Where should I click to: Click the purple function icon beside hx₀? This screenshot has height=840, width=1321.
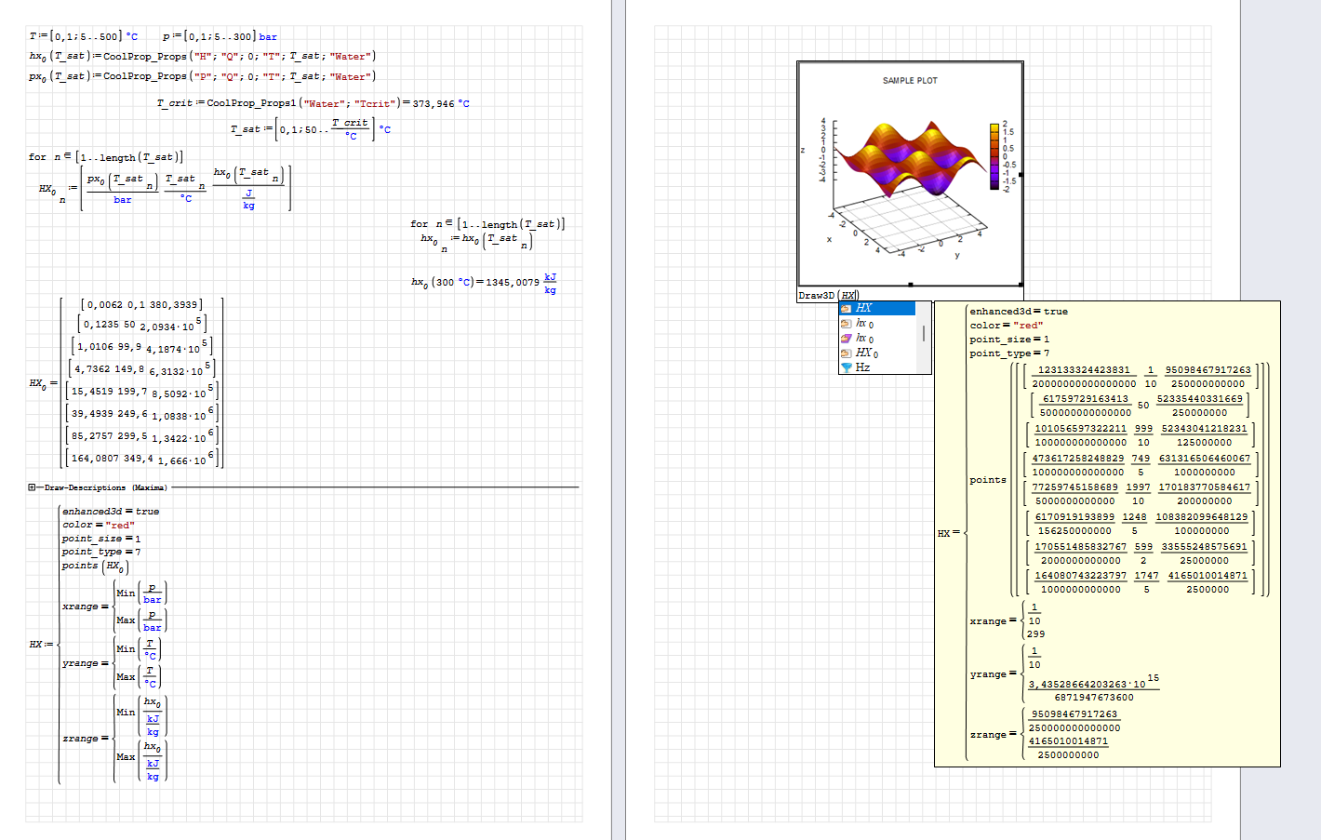pyautogui.click(x=846, y=339)
